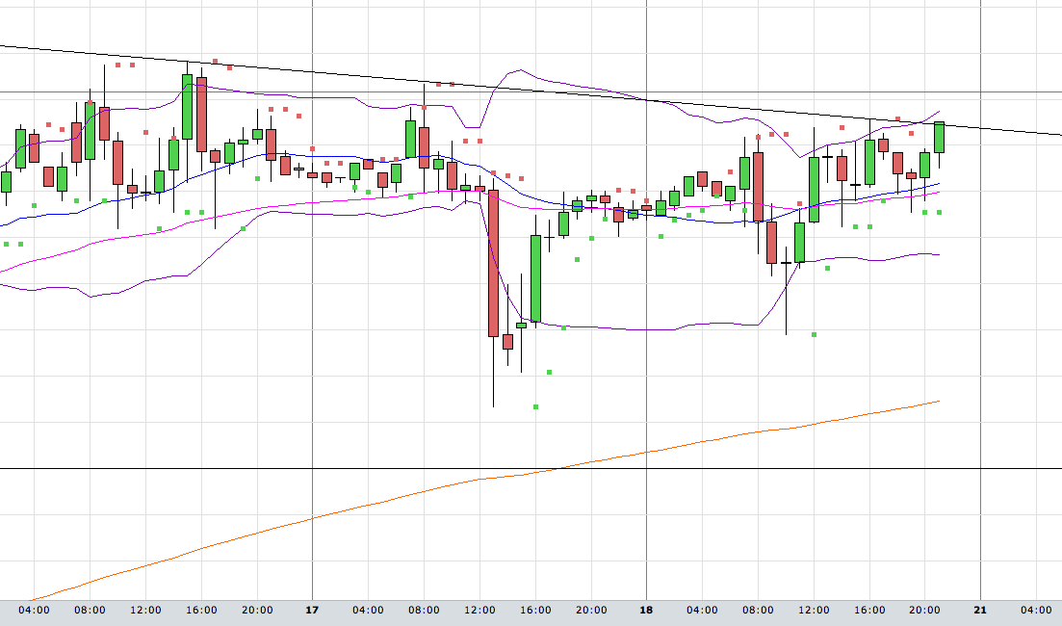Click the 04:00 label preceding date 17's session

click(x=34, y=610)
